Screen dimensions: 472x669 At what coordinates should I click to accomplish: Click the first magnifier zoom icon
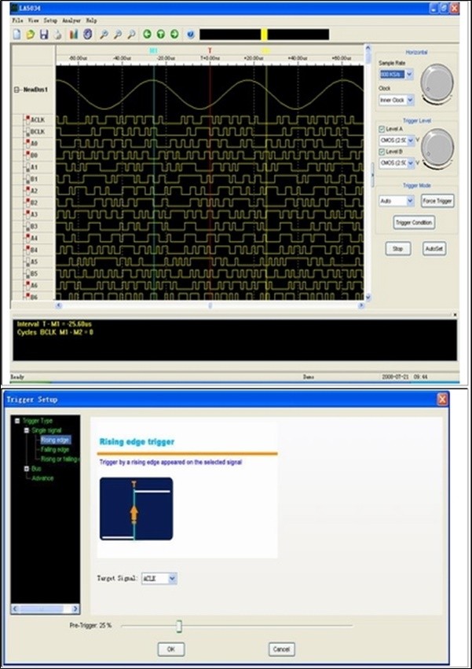(x=104, y=35)
